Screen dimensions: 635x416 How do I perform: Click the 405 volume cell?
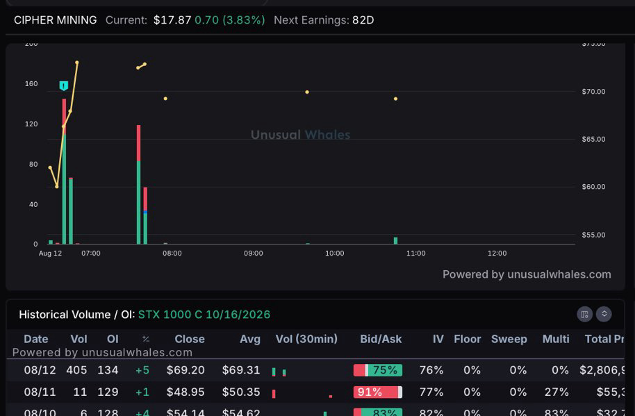[76, 370]
